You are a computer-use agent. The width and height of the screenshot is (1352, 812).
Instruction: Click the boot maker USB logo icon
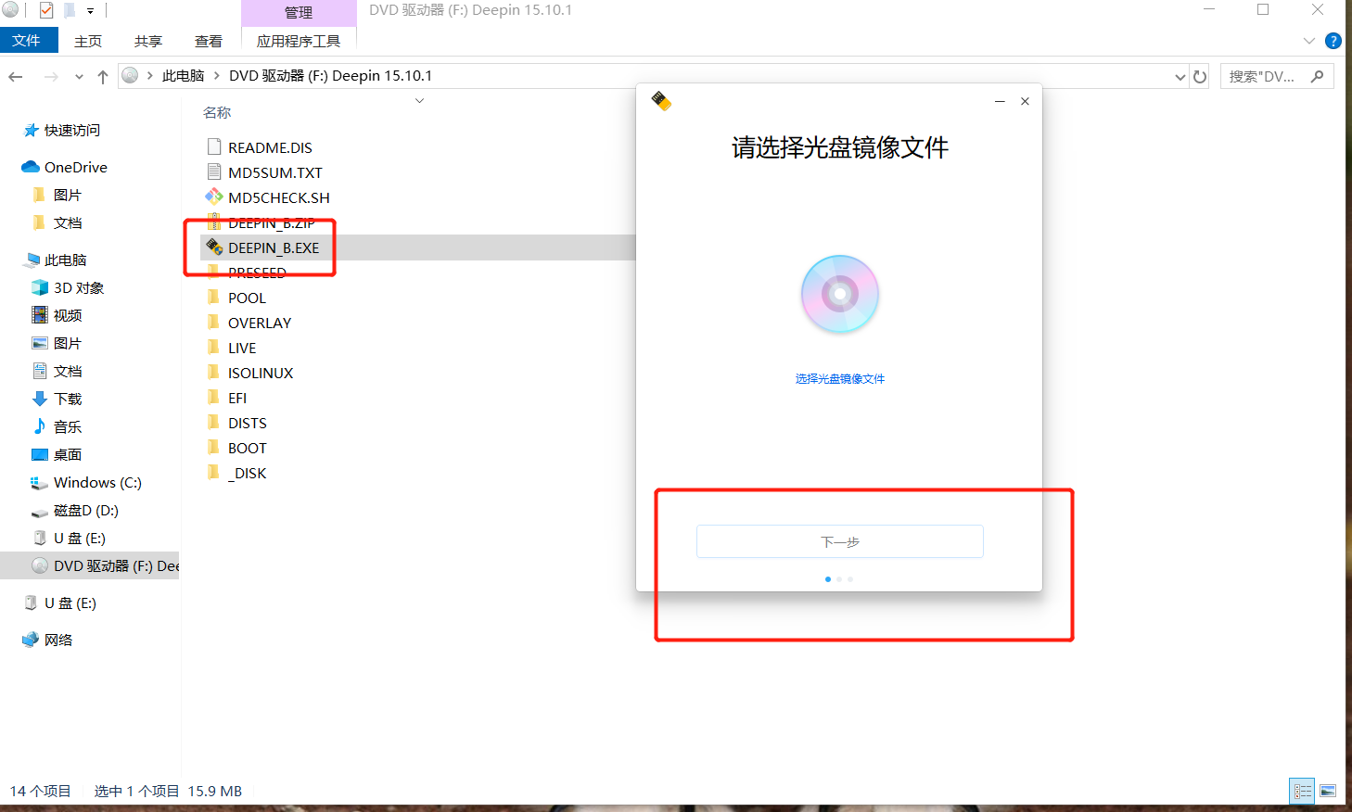tap(661, 100)
